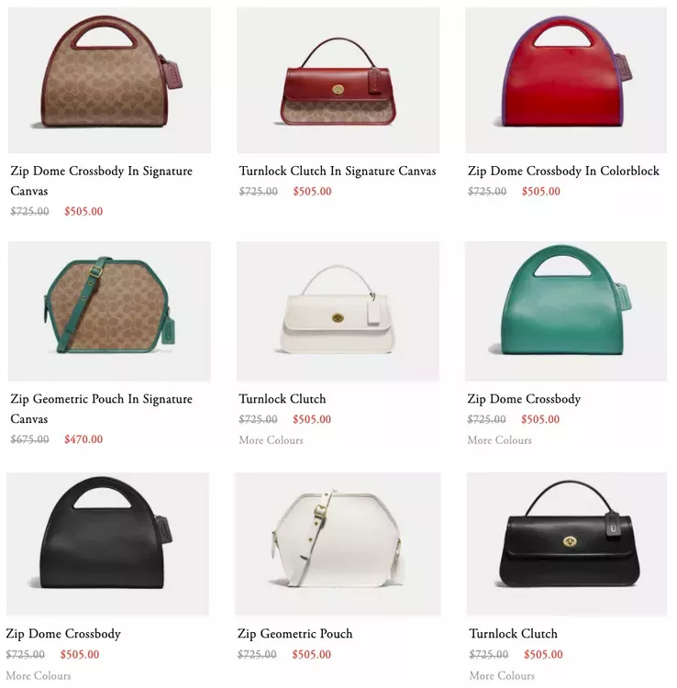Viewport: 677px width, 688px height.
Task: Show More Colours for green Zip Dome Crossbody
Action: point(500,440)
